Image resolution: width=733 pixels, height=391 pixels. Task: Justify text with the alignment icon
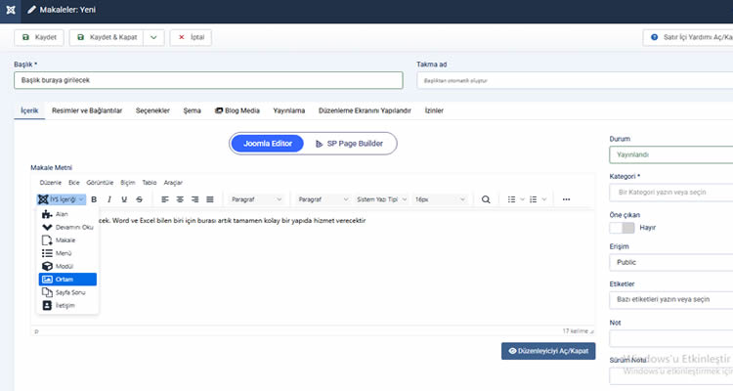pos(210,199)
